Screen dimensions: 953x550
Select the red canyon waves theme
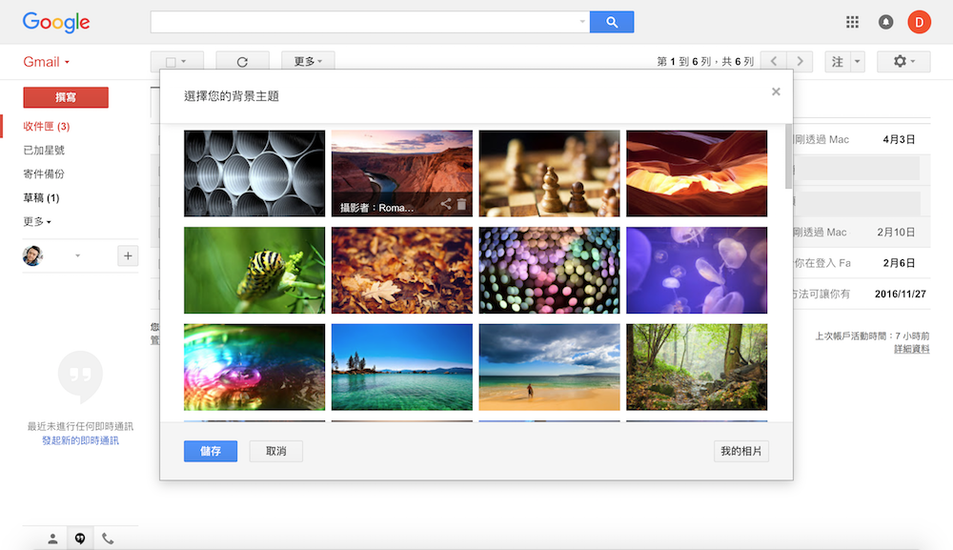point(697,173)
